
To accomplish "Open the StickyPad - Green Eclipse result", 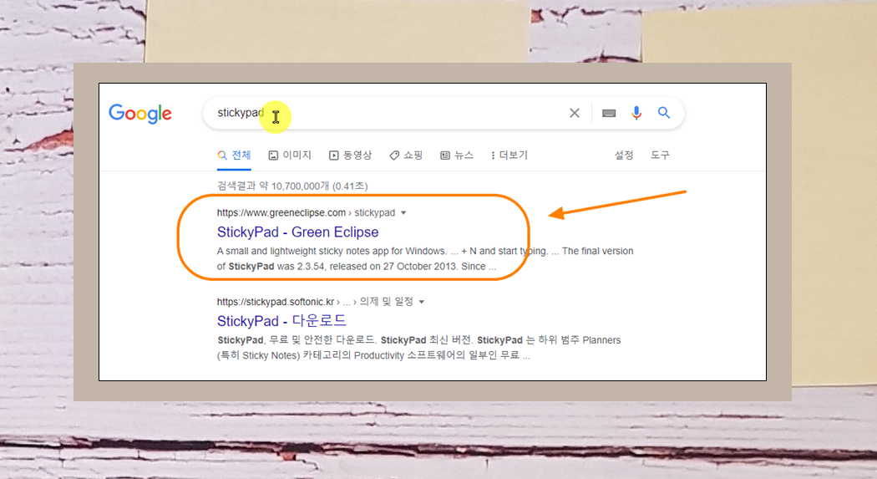I will pyautogui.click(x=297, y=232).
